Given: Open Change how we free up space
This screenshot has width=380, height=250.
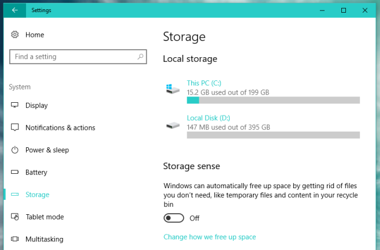Looking at the screenshot, I should coord(210,237).
